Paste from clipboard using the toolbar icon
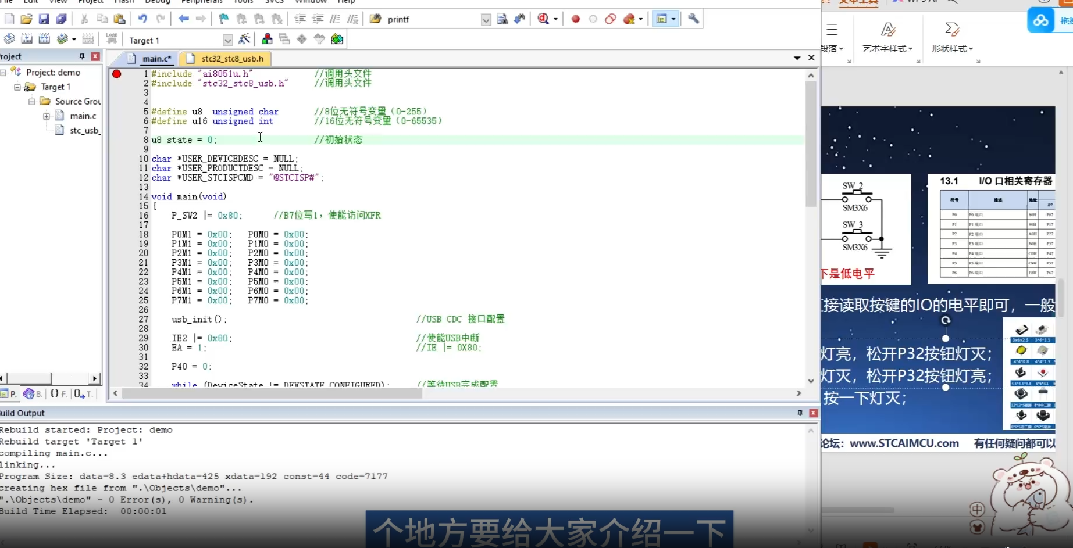Screen dimensions: 1073x548 [120, 19]
